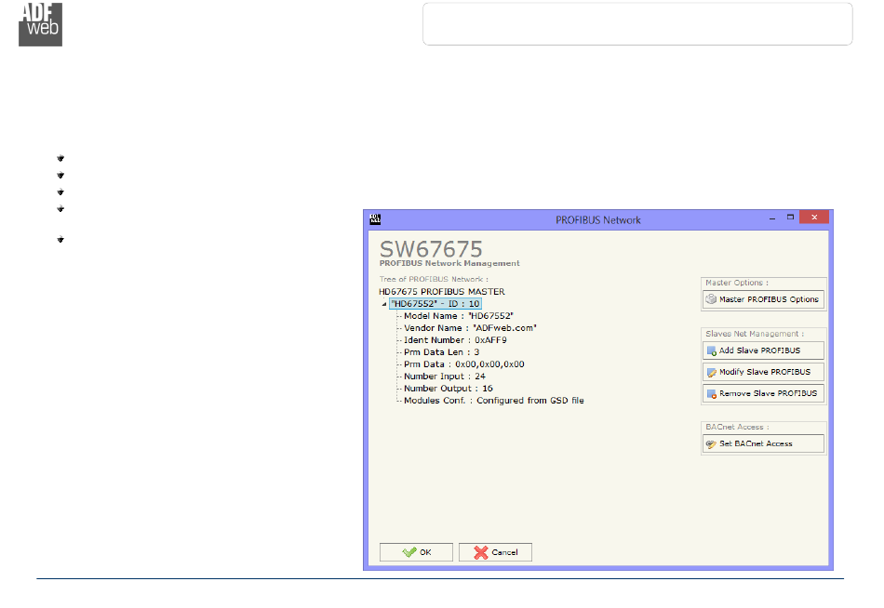Select the Model Name : 'HD67552' row
This screenshot has height=608, width=884.
[459, 316]
